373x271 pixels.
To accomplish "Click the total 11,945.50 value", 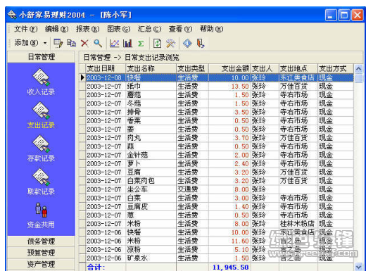I will [230, 267].
